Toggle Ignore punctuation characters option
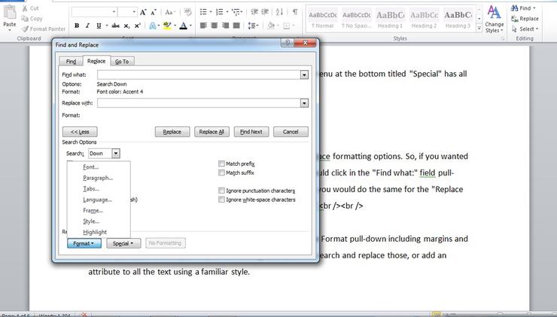The height and width of the screenshot is (317, 557). click(221, 191)
